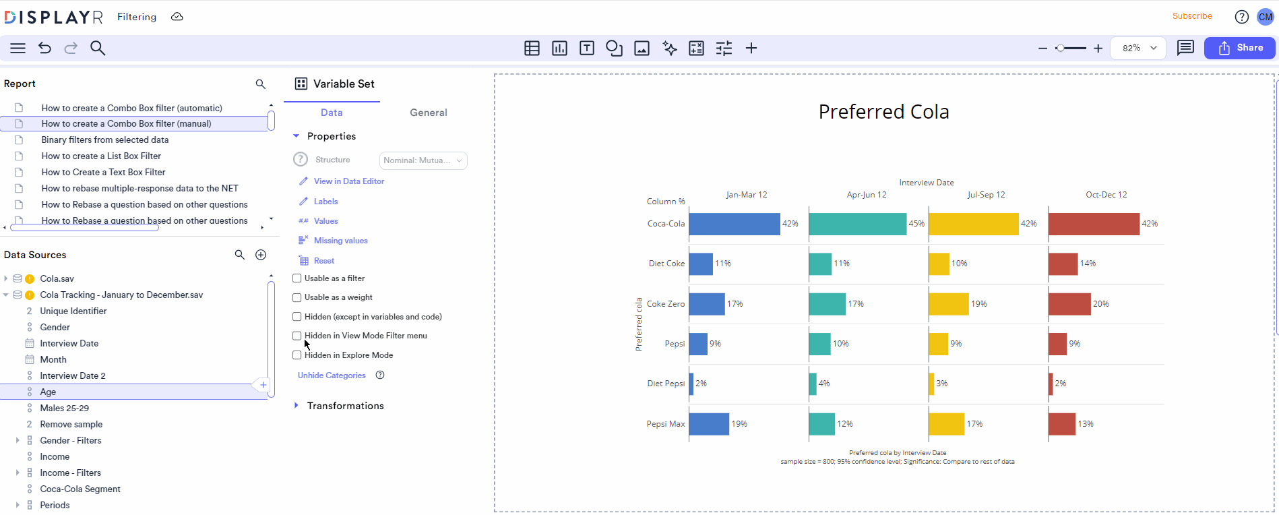This screenshot has height=515, width=1279.
Task: Click the Labels link
Action: 325,202
